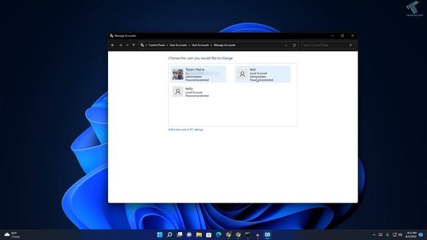
Task: Focus the Search Control Panel field
Action: coord(328,45)
